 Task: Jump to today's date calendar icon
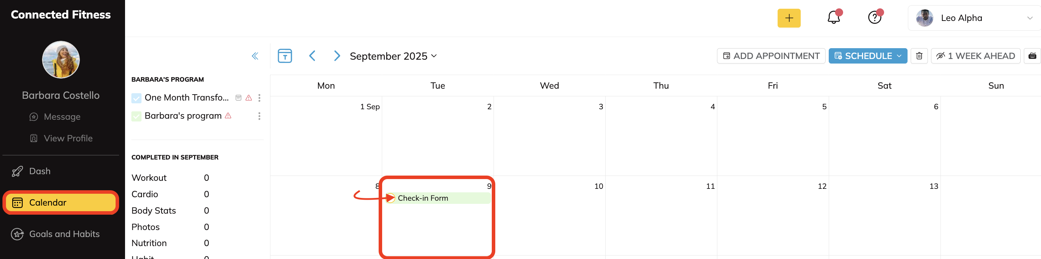(x=284, y=56)
